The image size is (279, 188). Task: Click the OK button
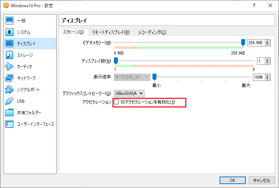pos(232,180)
